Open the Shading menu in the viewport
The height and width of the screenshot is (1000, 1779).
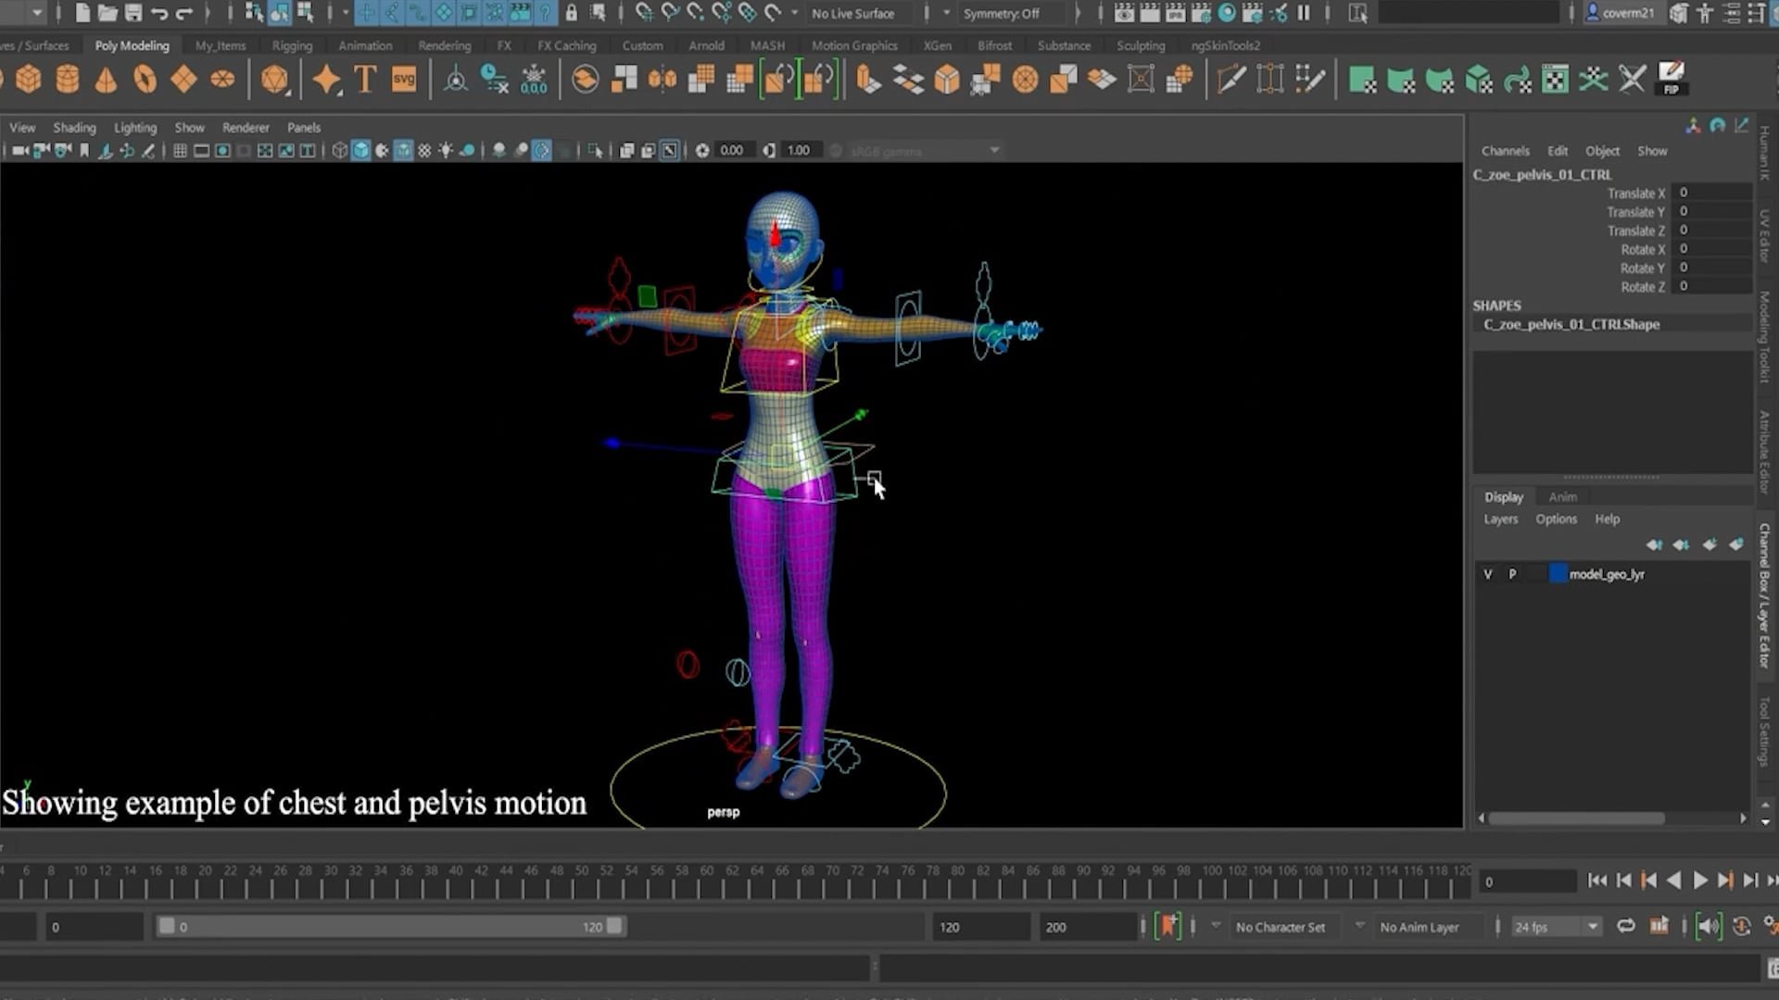tap(74, 127)
